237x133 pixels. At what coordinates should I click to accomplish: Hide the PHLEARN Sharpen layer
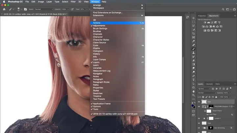coord(199,107)
